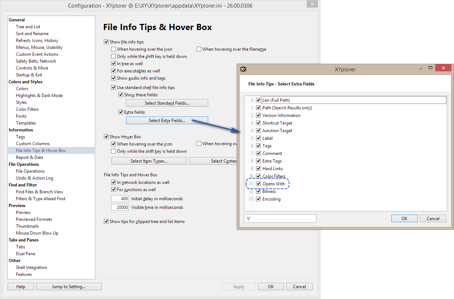Screen dimensions: 454x299
Task: Toggle Show file info tips checkbox
Action: click(106, 42)
